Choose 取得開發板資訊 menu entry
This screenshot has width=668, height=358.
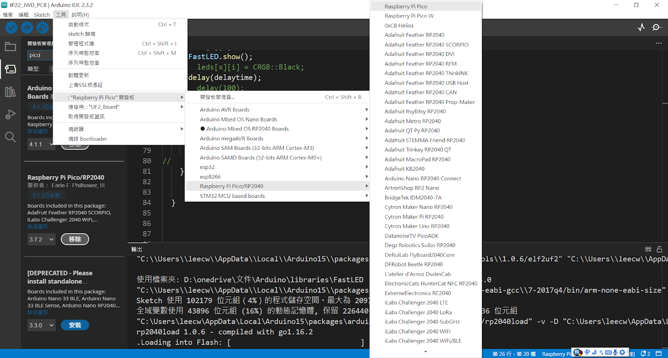click(119, 116)
